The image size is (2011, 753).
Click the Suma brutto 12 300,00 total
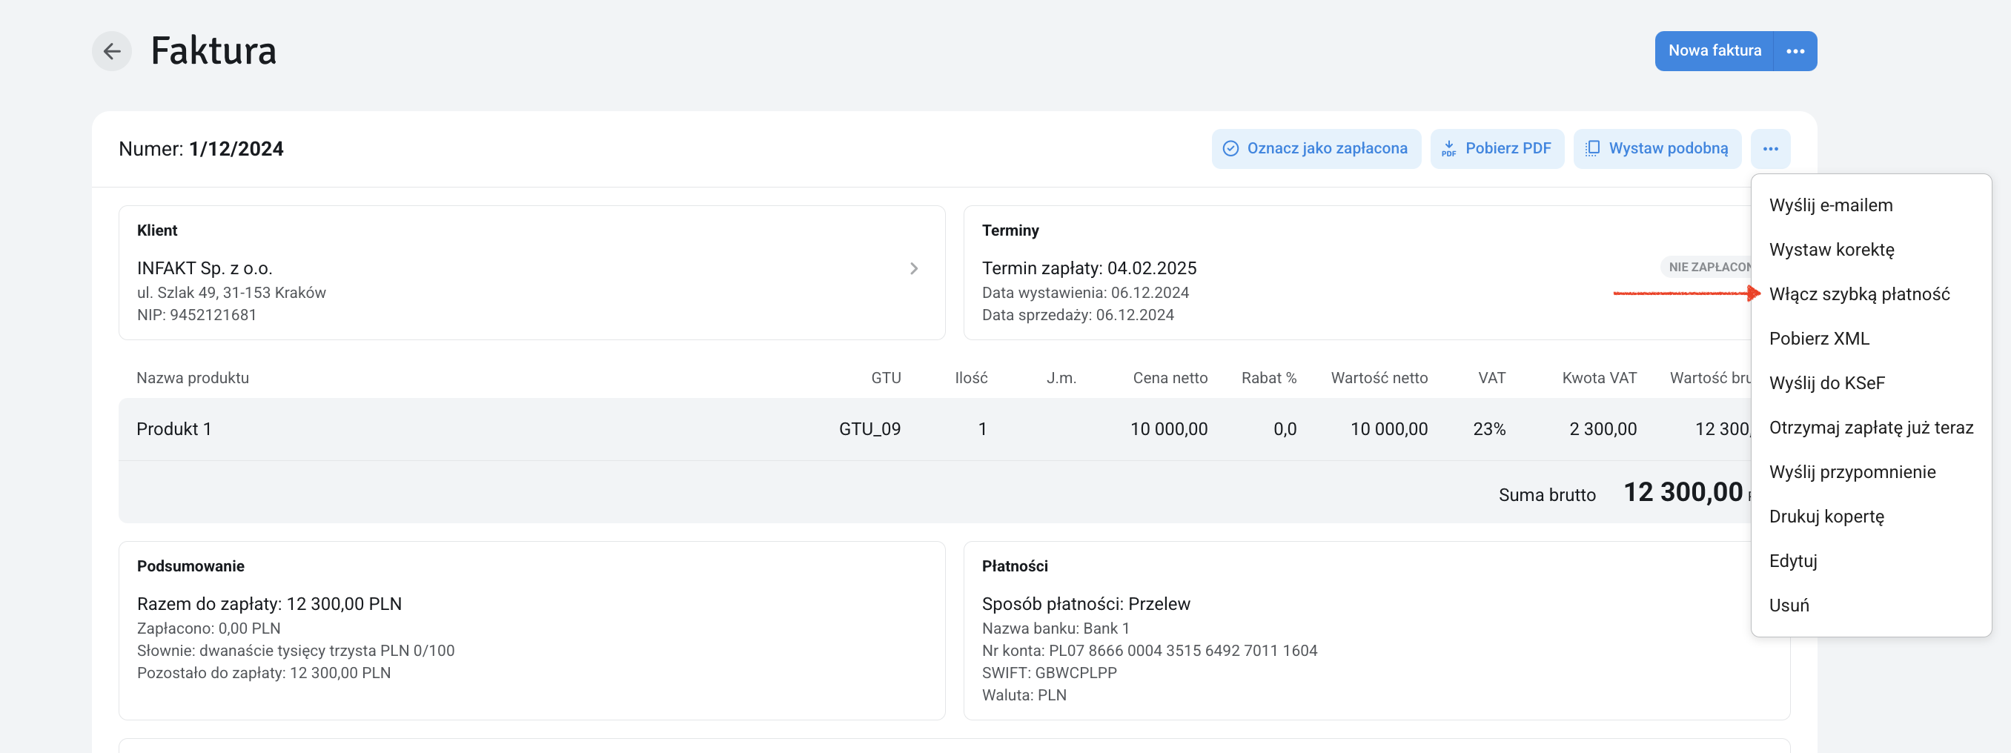[1624, 492]
